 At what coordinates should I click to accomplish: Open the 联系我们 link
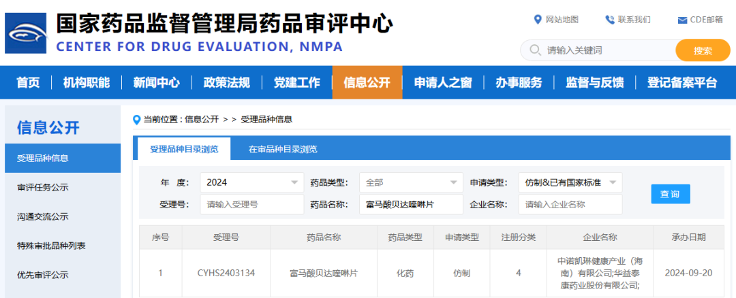(634, 20)
